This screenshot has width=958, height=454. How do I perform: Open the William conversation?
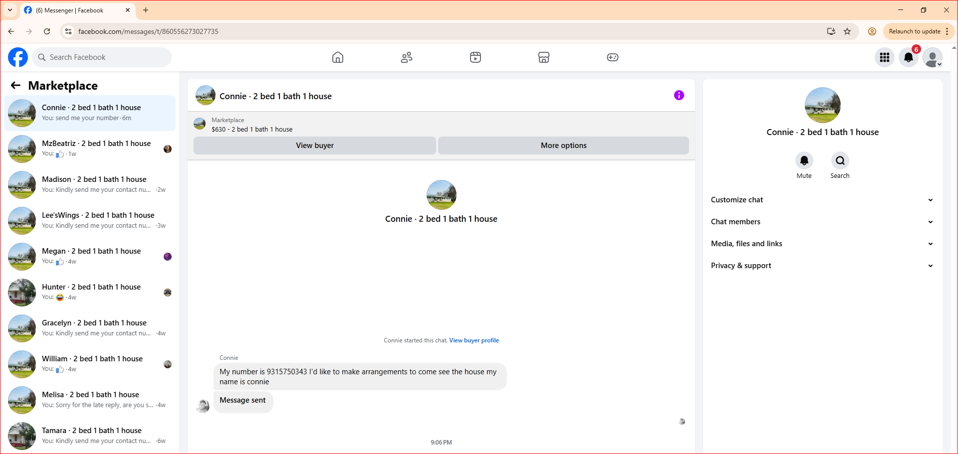point(90,364)
